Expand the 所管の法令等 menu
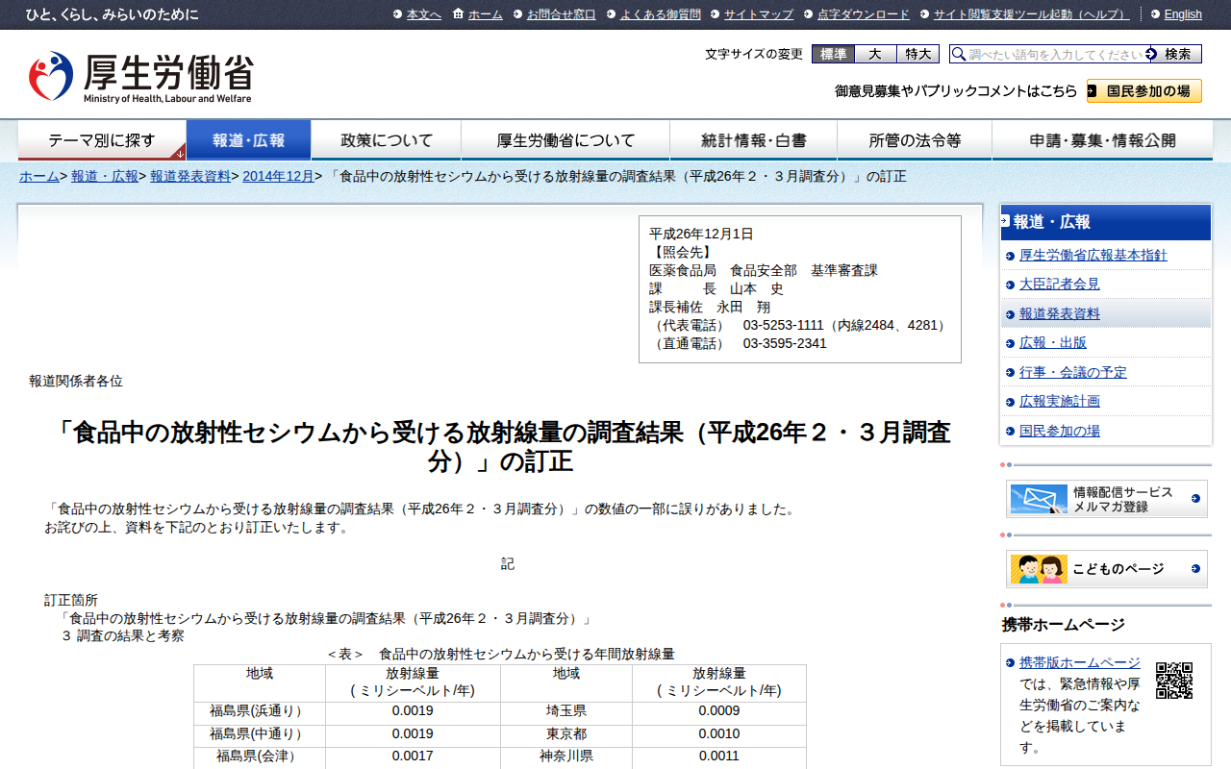Viewport: 1231px width, 769px height. [915, 140]
